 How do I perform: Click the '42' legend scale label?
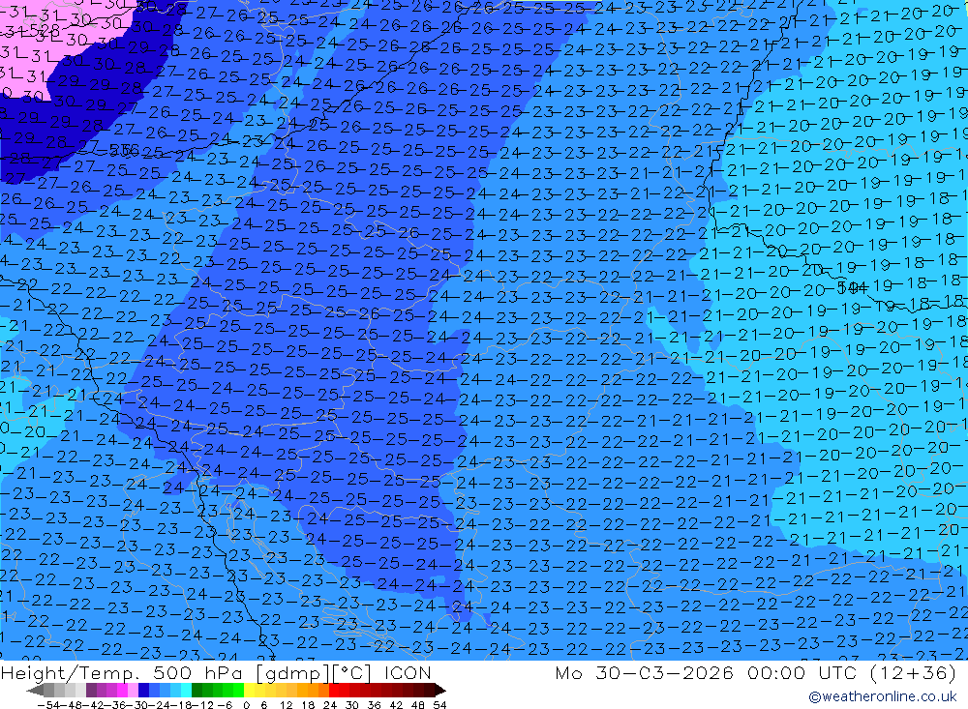coord(396,705)
